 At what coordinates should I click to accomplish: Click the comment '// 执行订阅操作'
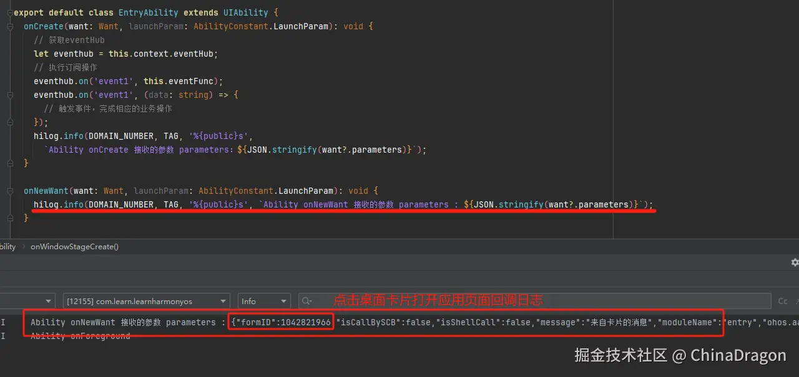66,67
